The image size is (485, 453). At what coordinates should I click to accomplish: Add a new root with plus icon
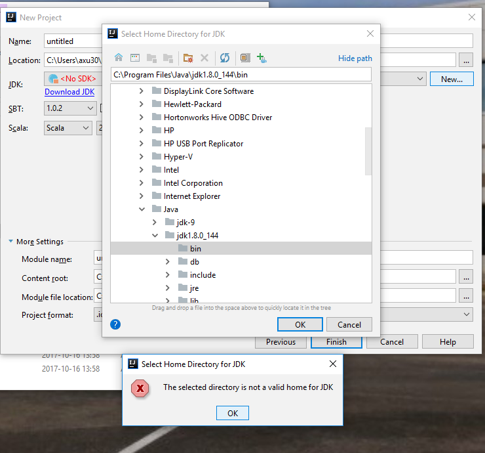(262, 58)
